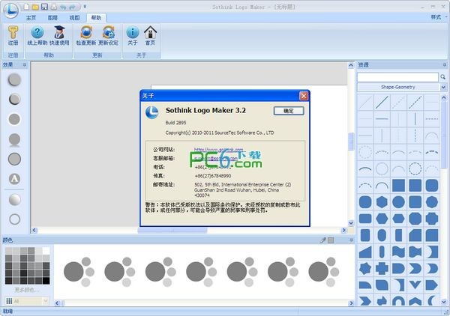Click canvas horizontal scrollbar right arrow
The width and height of the screenshot is (450, 316).
click(x=343, y=230)
